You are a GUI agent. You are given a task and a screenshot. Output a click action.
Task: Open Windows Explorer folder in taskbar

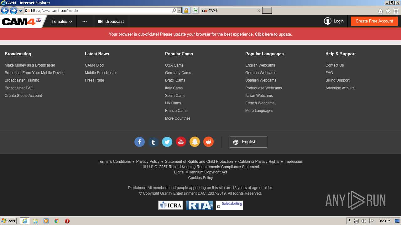(35, 221)
